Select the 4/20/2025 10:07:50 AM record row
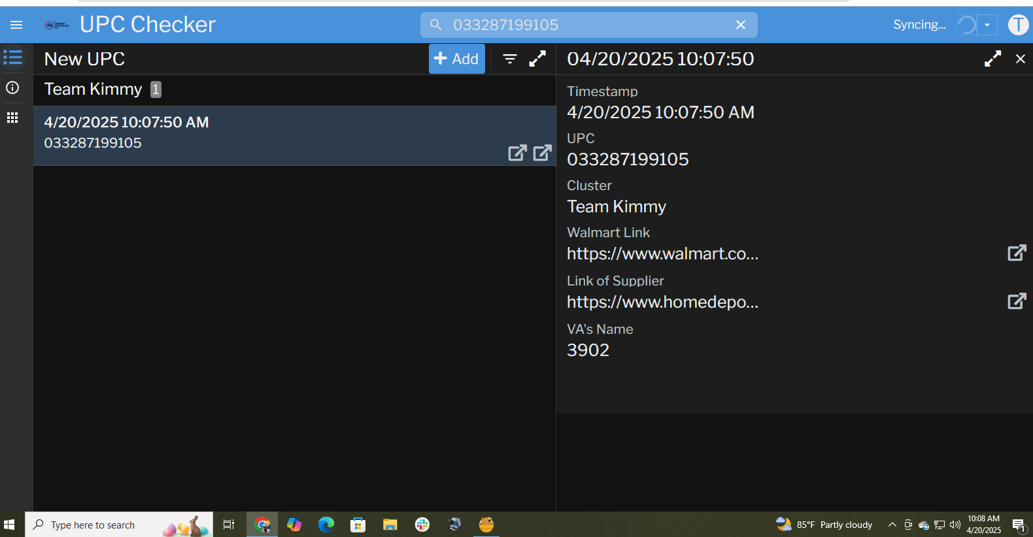The height and width of the screenshot is (537, 1033). pyautogui.click(x=262, y=133)
